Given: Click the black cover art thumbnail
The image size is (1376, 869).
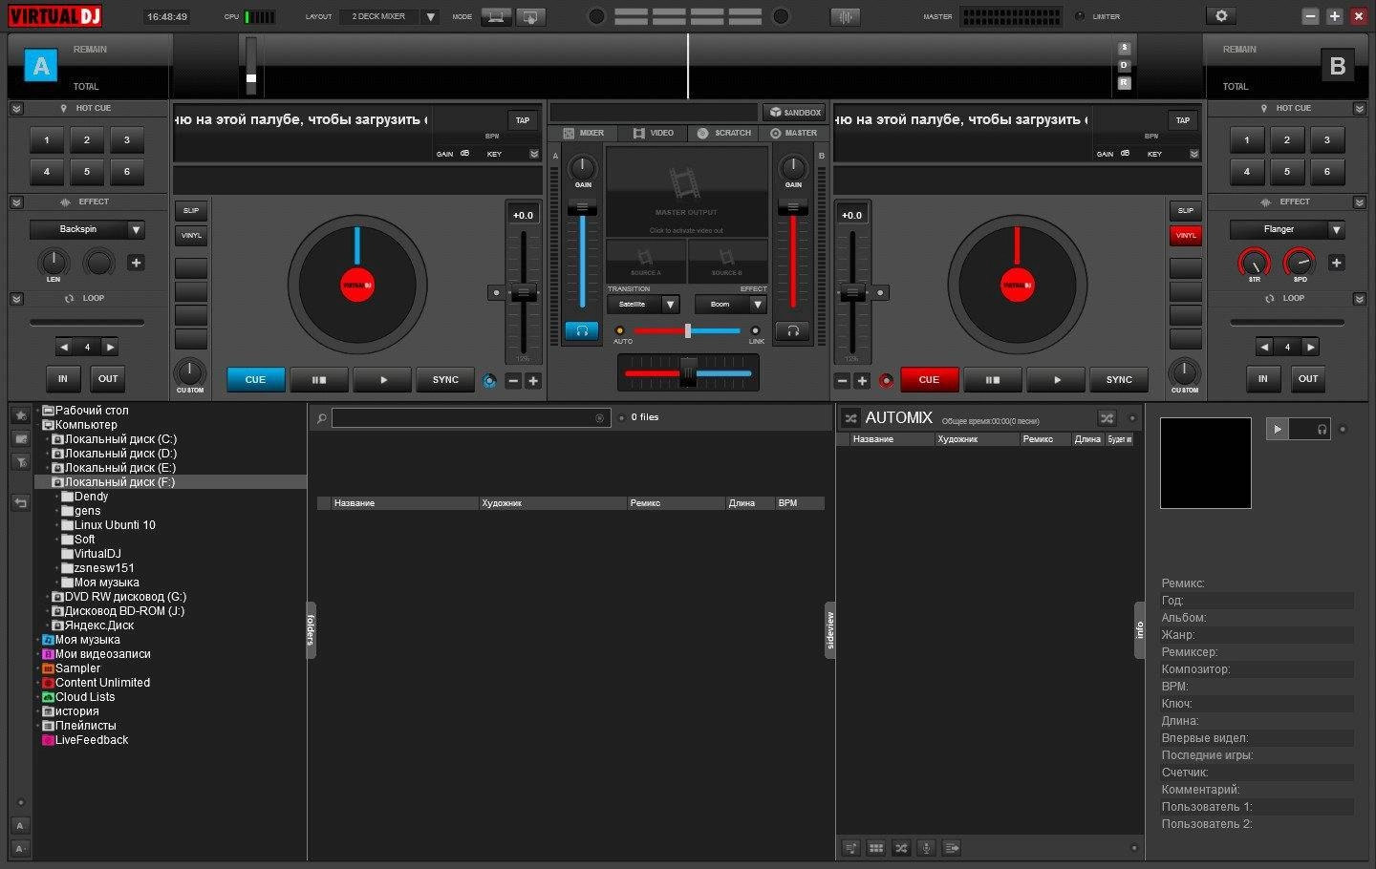Looking at the screenshot, I should click(x=1206, y=463).
